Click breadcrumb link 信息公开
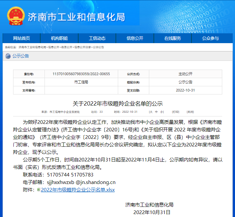The width and height of the screenshot is (235, 217). click(53, 47)
